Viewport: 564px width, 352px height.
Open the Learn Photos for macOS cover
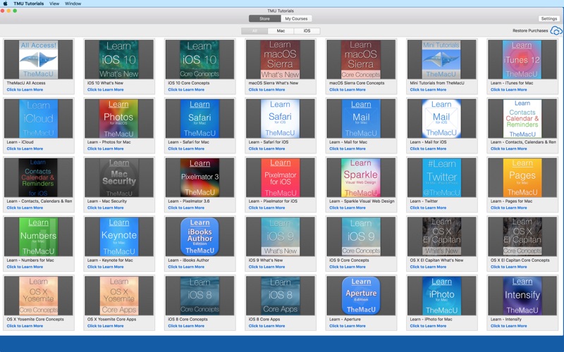[119, 118]
